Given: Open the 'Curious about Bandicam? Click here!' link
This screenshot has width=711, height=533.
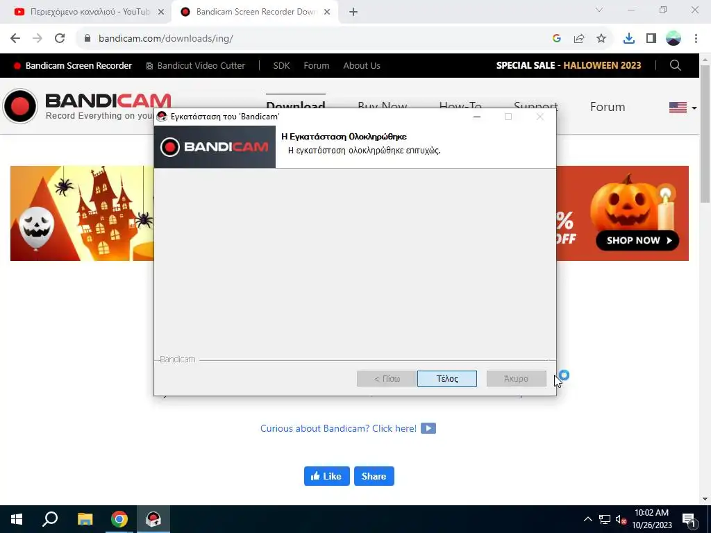Looking at the screenshot, I should [x=338, y=428].
